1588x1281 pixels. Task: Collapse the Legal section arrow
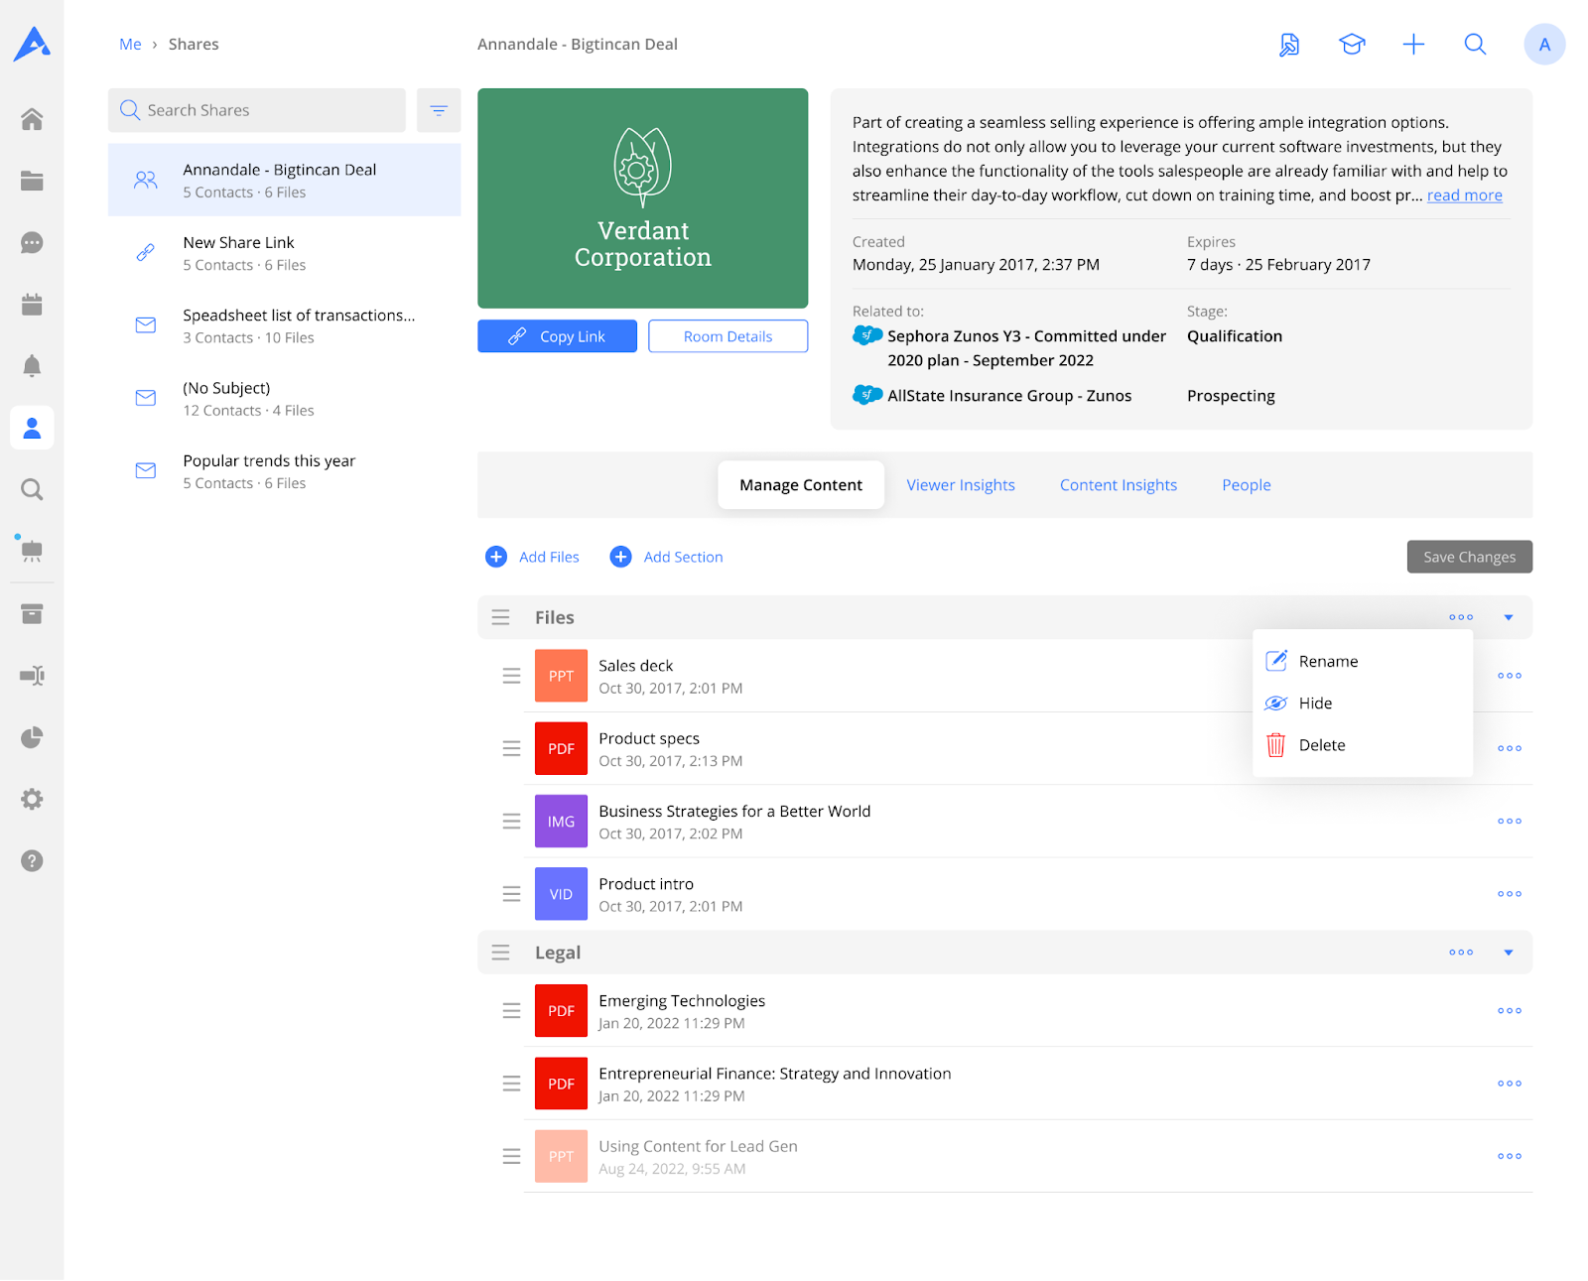point(1509,953)
